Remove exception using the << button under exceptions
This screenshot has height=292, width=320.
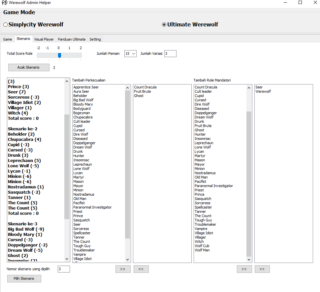click(x=141, y=269)
